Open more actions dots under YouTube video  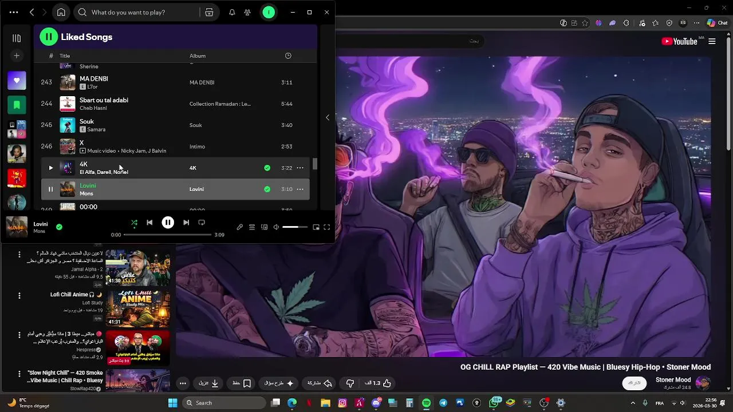(x=183, y=383)
